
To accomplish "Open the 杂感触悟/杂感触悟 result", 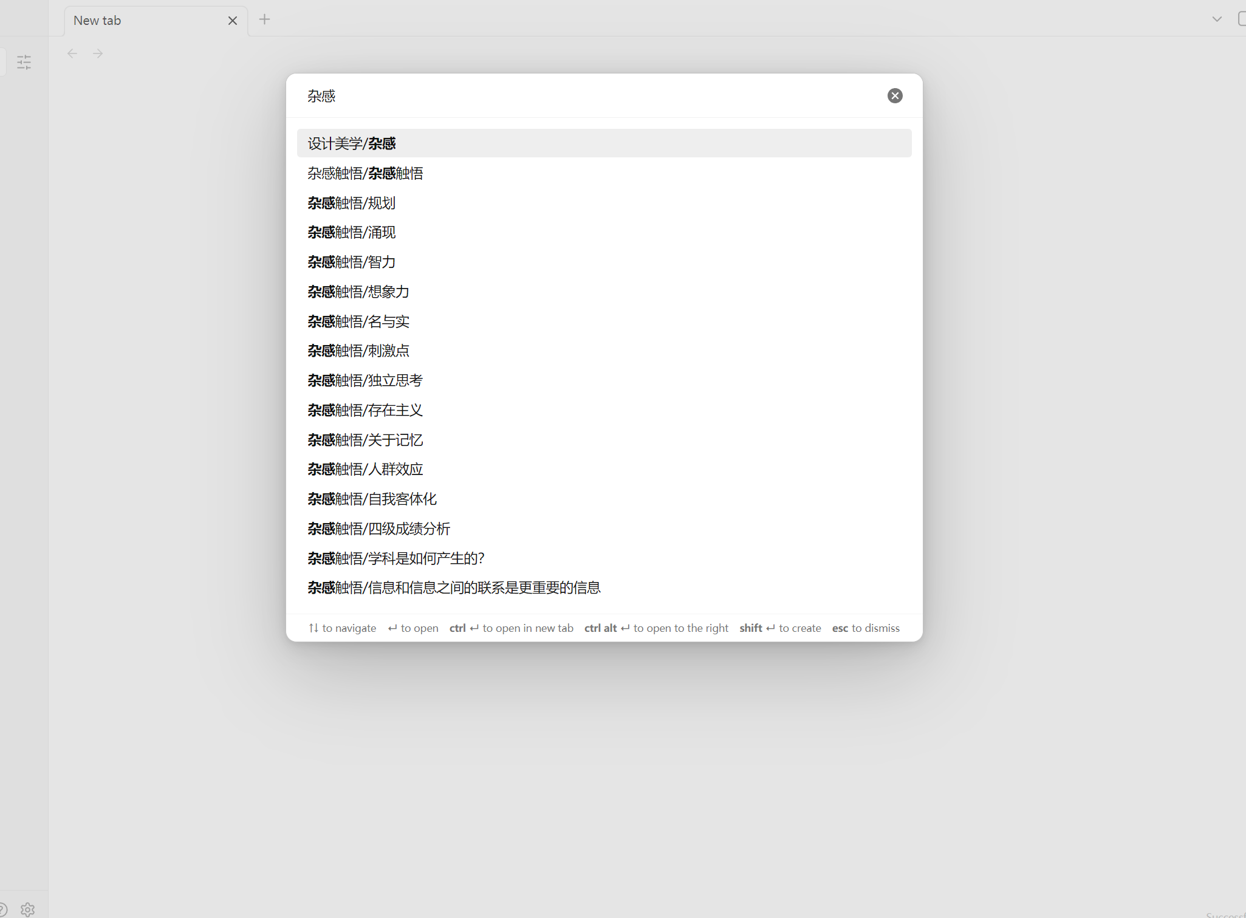I will point(365,173).
